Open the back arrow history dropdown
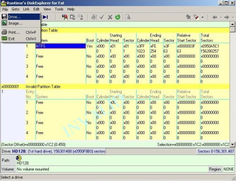 (x=221, y=17)
